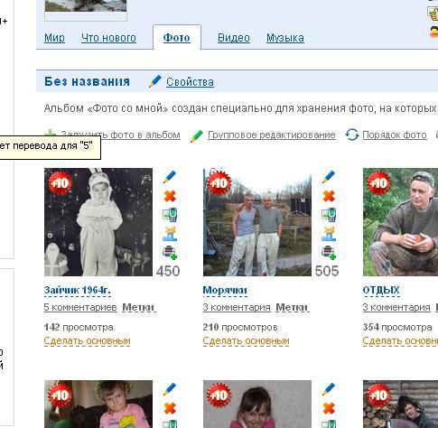The height and width of the screenshot is (428, 438).
Task: Open Порядок фото link
Action: click(x=395, y=135)
